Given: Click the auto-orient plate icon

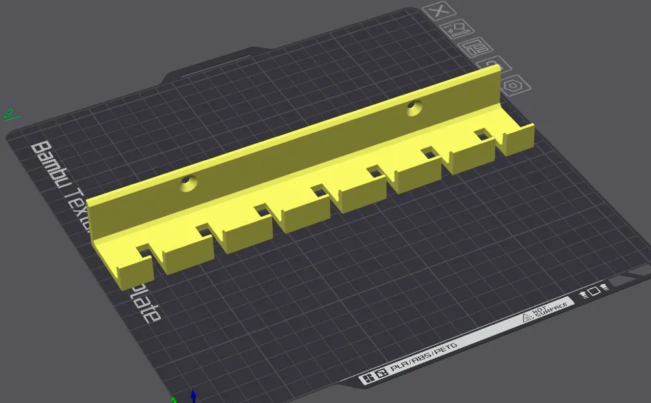Looking at the screenshot, I should click(x=457, y=29).
